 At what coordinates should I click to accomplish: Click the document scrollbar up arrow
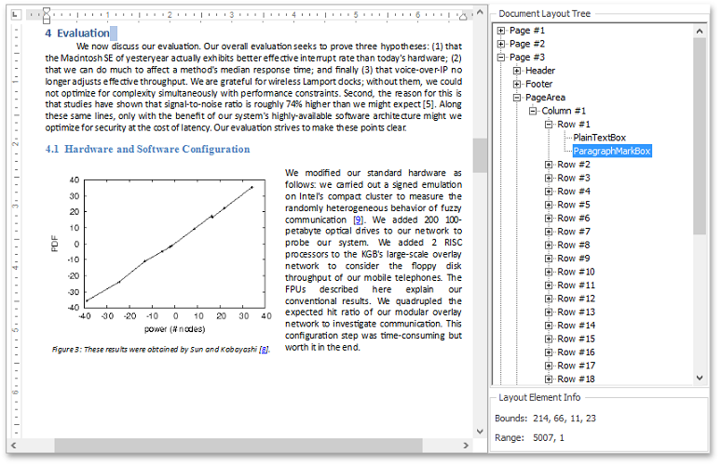coord(480,12)
